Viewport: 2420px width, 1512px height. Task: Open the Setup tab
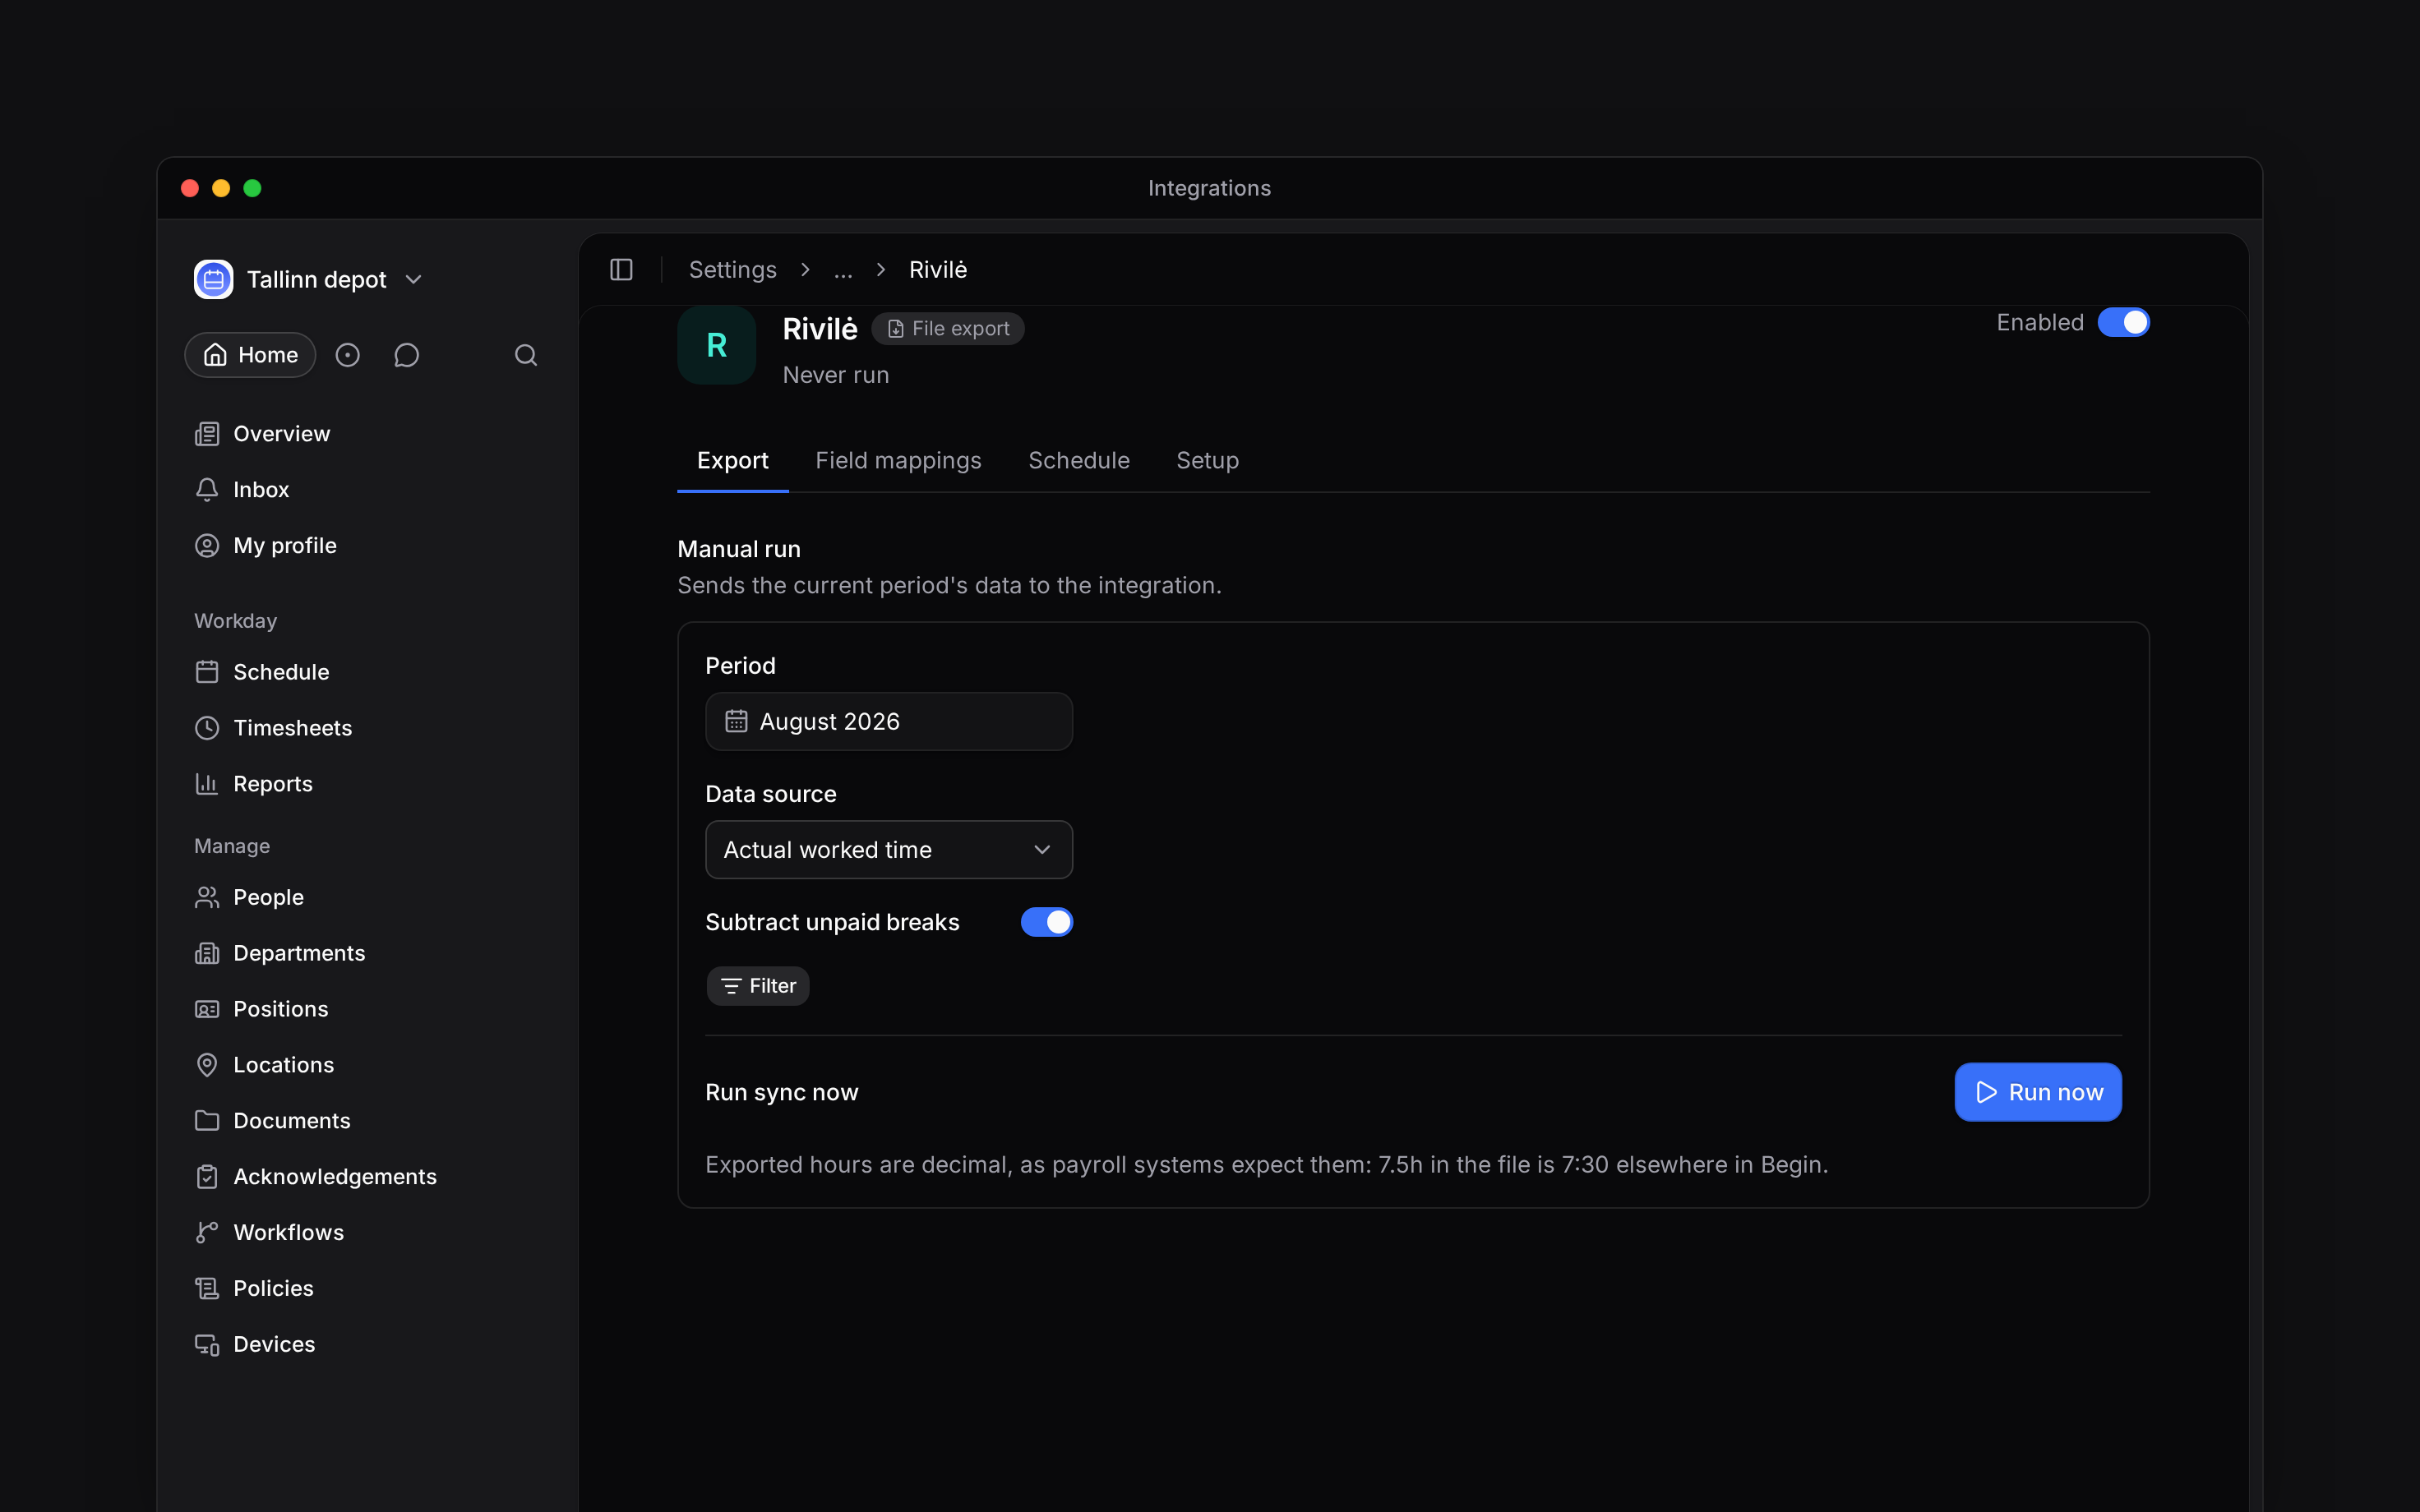tap(1207, 460)
